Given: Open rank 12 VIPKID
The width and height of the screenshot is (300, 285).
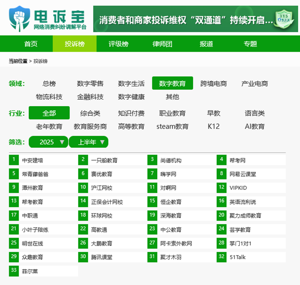Looking at the screenshot, I should (x=251, y=188).
